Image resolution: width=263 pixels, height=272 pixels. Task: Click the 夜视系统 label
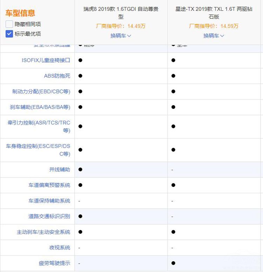pos(59,247)
